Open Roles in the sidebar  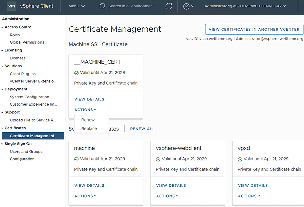coord(15,35)
